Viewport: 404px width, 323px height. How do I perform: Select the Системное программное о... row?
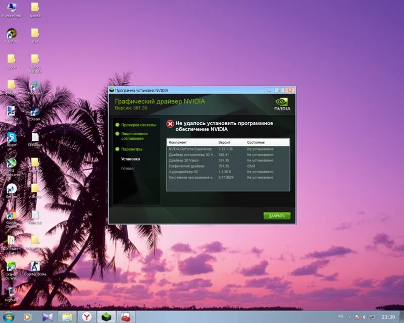click(x=228, y=178)
